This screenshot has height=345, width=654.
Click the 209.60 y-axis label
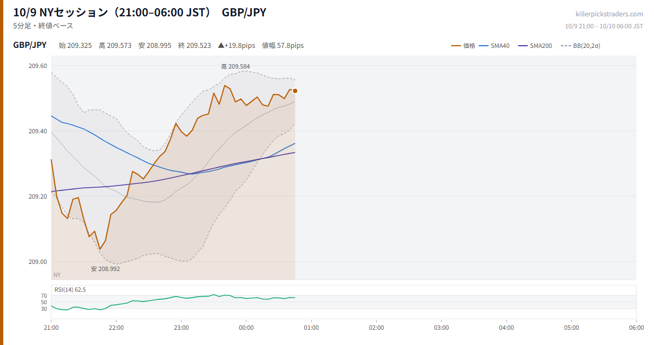pos(38,66)
